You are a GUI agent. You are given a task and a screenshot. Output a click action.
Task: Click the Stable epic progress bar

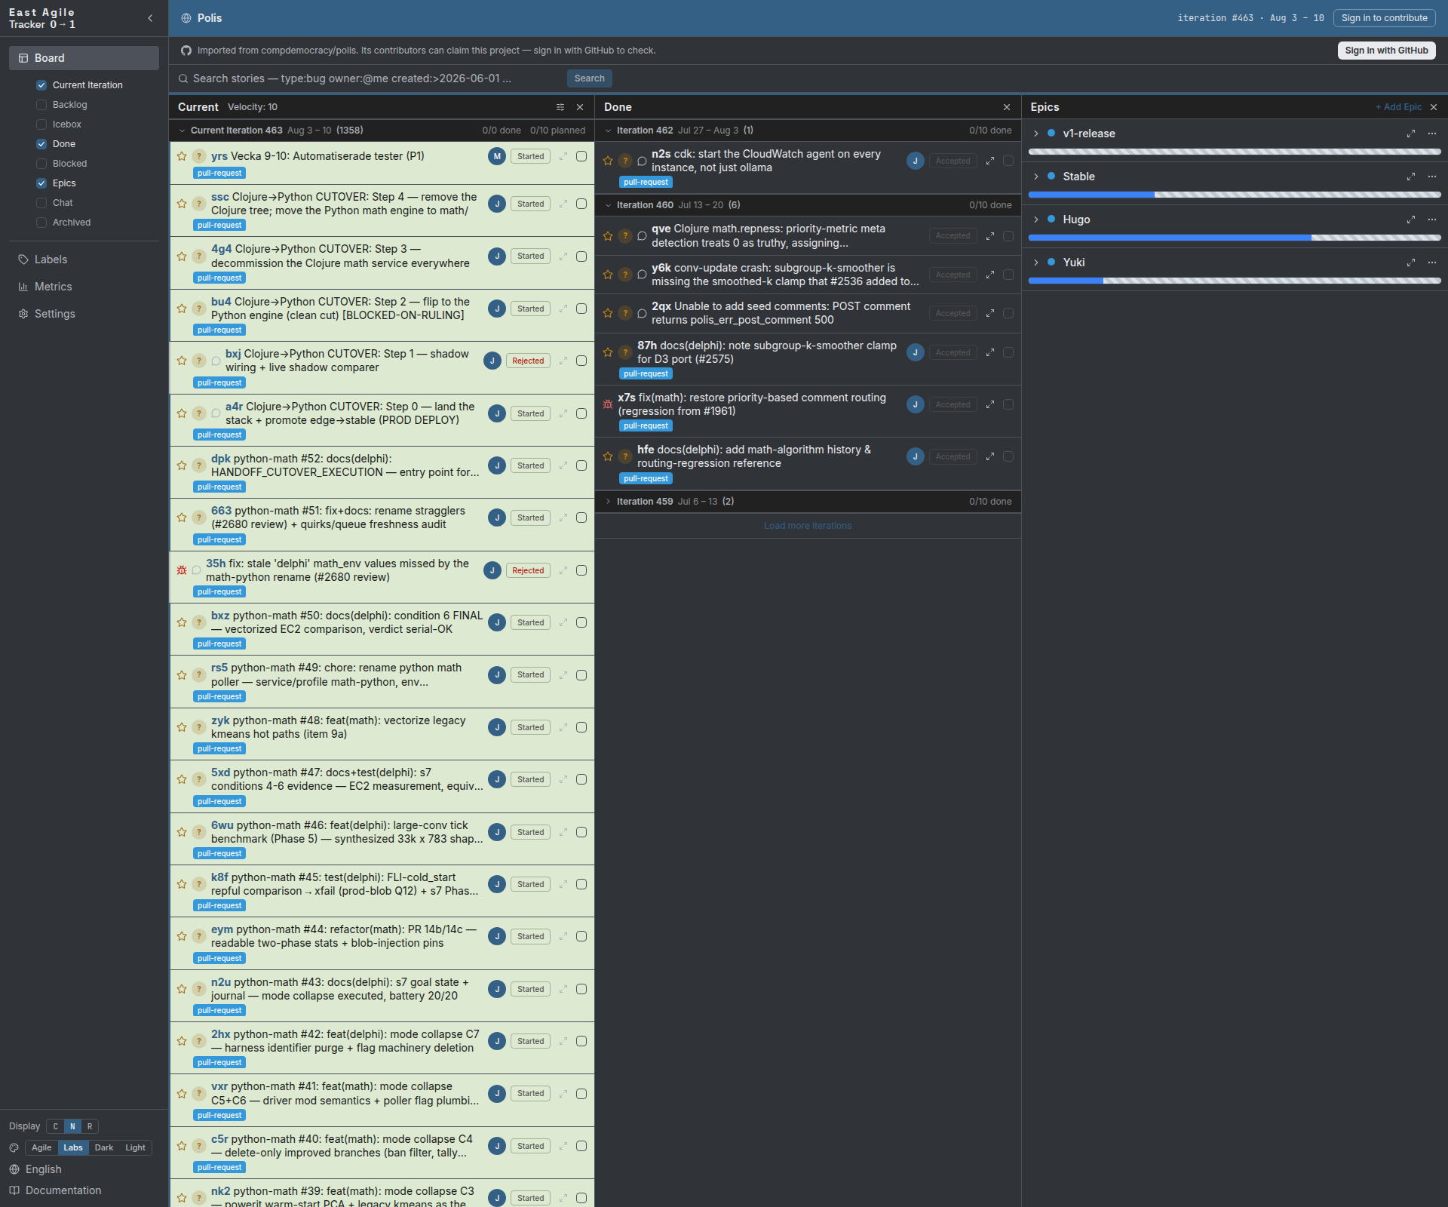coord(1235,195)
